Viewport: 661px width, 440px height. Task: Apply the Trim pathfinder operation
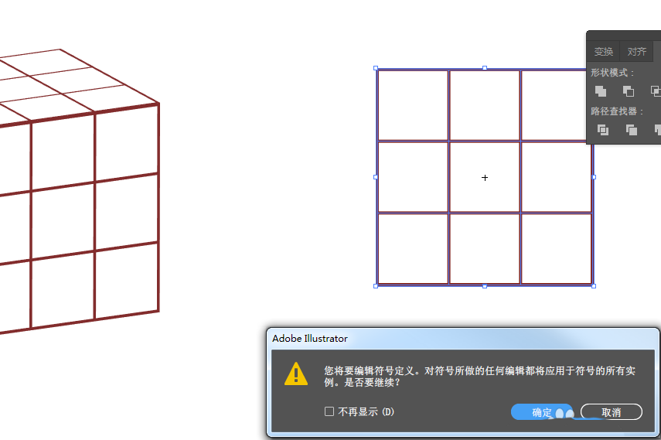coord(631,130)
